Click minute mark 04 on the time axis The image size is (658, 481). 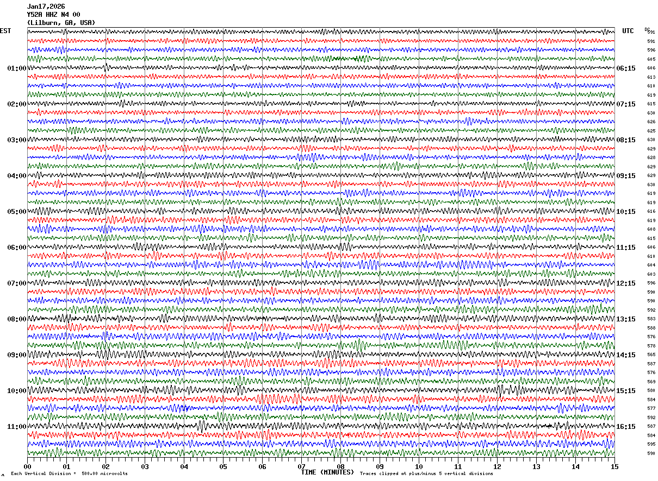pos(184,466)
